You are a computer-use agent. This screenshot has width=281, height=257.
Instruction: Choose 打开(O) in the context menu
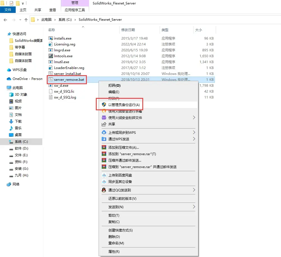coord(114,85)
